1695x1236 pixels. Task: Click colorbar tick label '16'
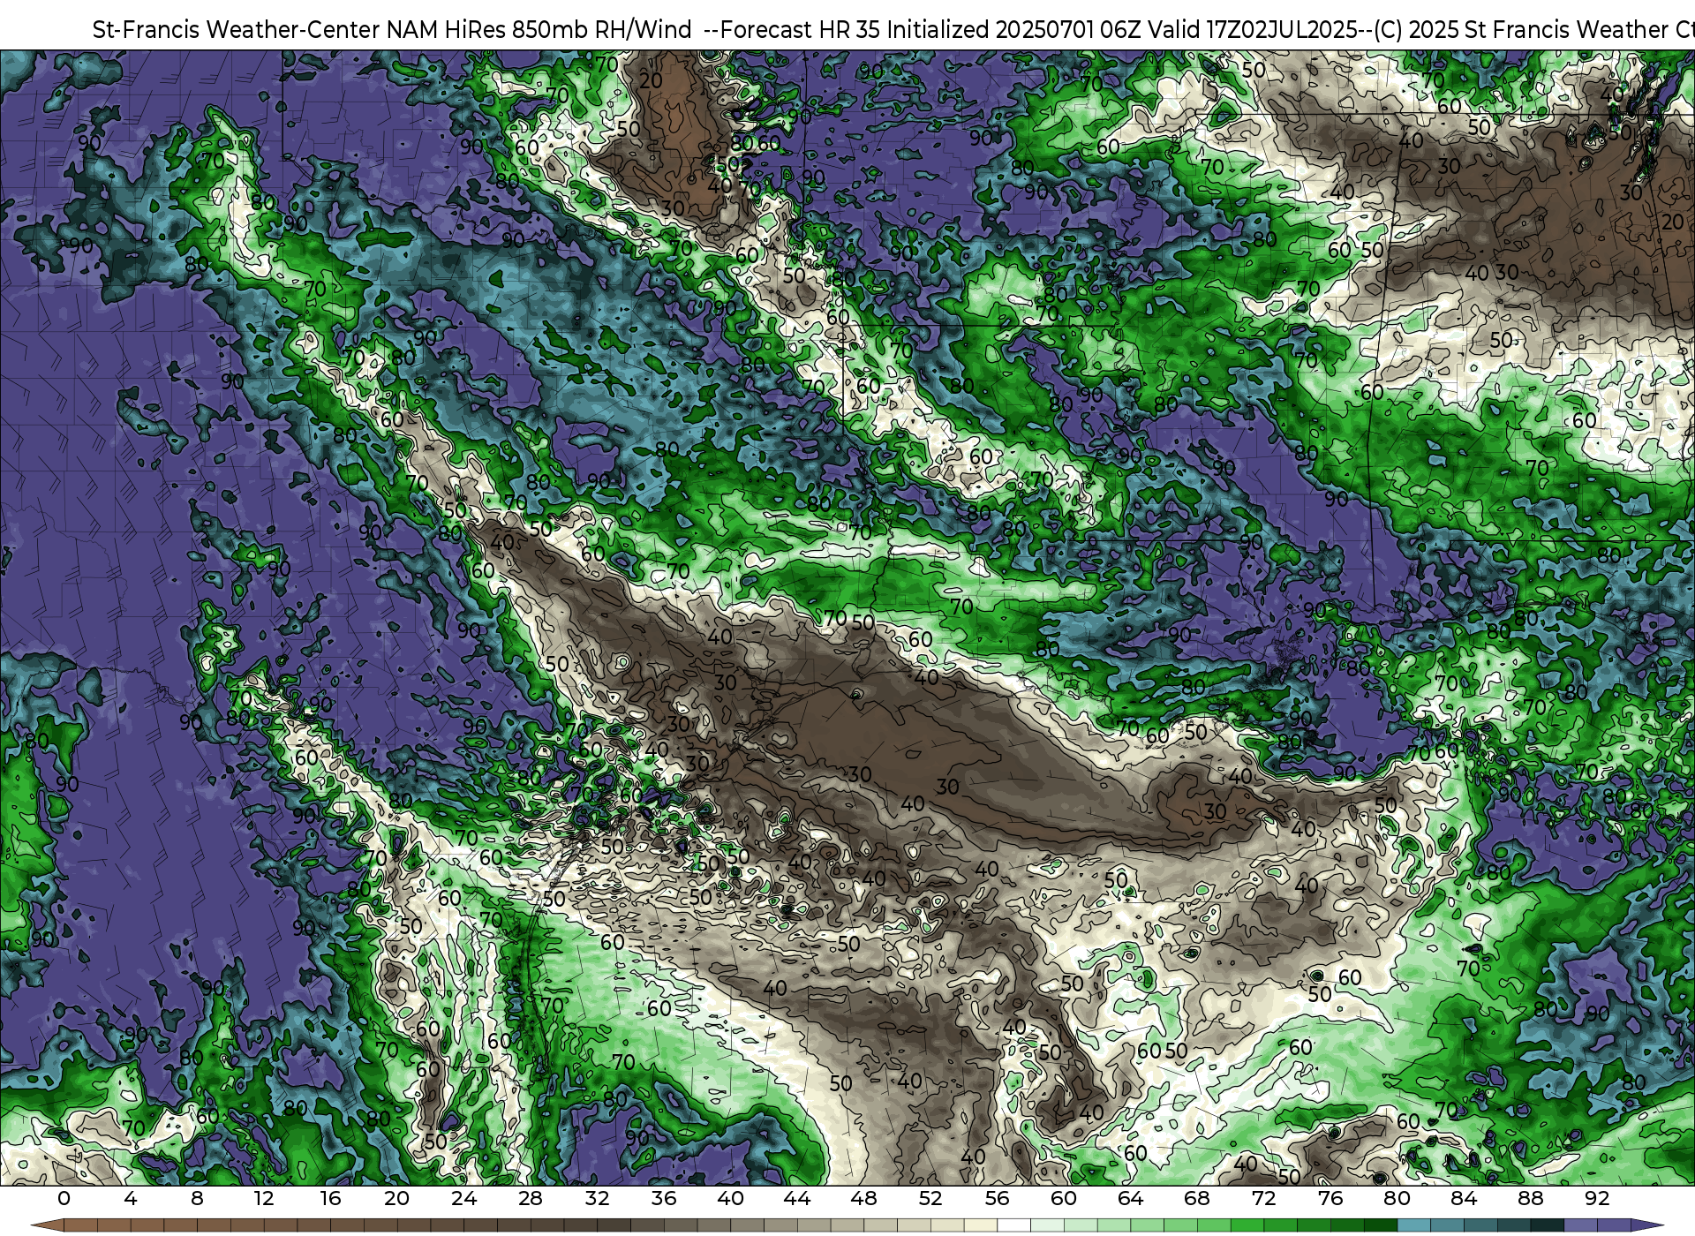[x=330, y=1198]
